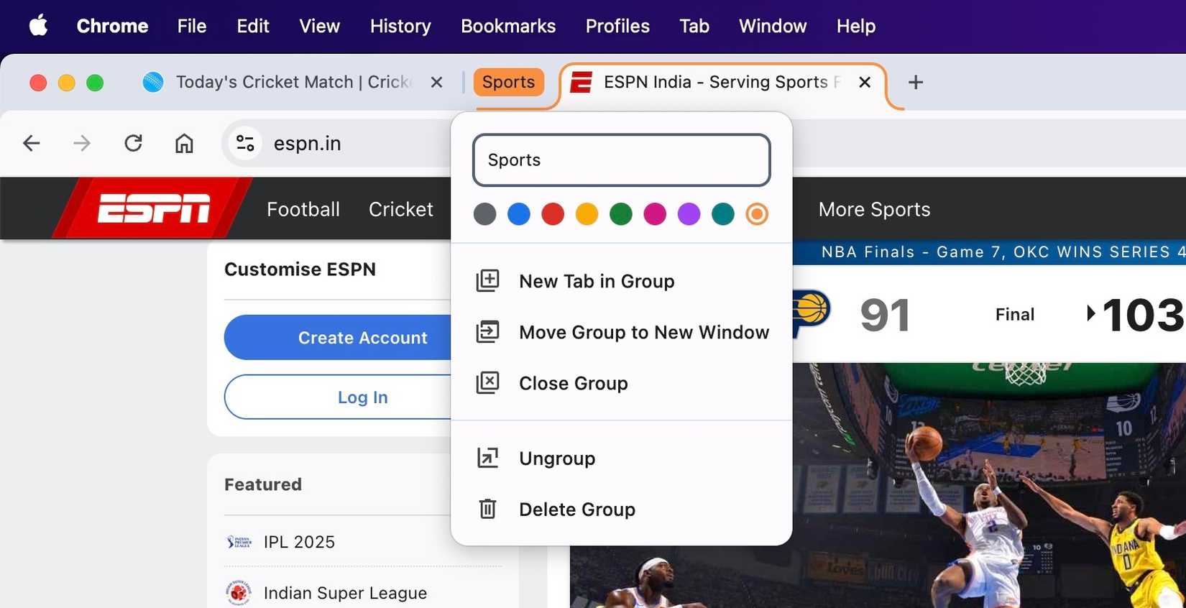Image resolution: width=1186 pixels, height=608 pixels.
Task: Click the New Tab in Group icon
Action: point(487,280)
